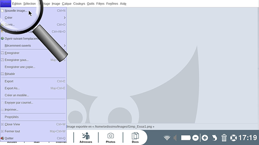Open the Adresses contacts icon
The image size is (259, 145).
(86, 137)
